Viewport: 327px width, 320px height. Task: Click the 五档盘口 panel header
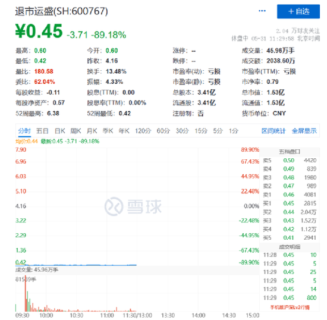coord(290,152)
